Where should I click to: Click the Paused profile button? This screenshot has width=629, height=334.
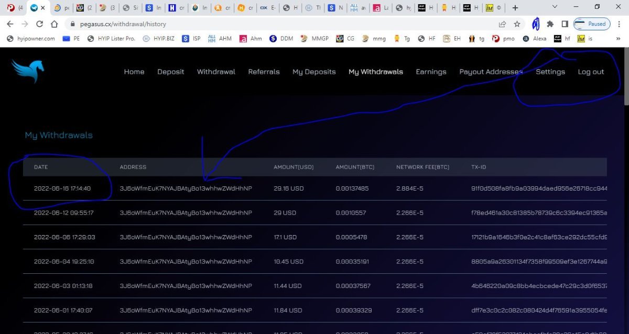pyautogui.click(x=591, y=24)
